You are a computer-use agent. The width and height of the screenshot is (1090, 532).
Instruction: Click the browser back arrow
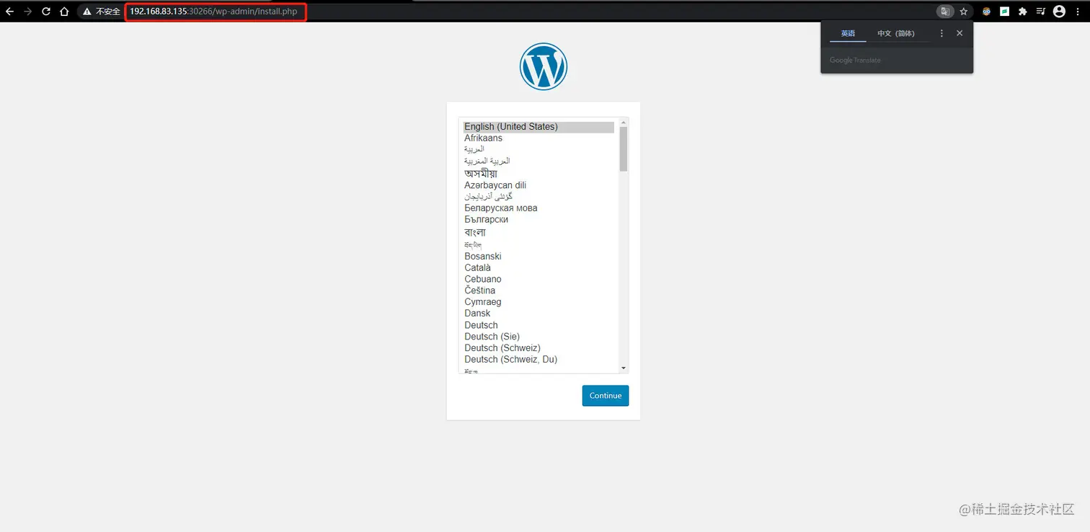9,12
